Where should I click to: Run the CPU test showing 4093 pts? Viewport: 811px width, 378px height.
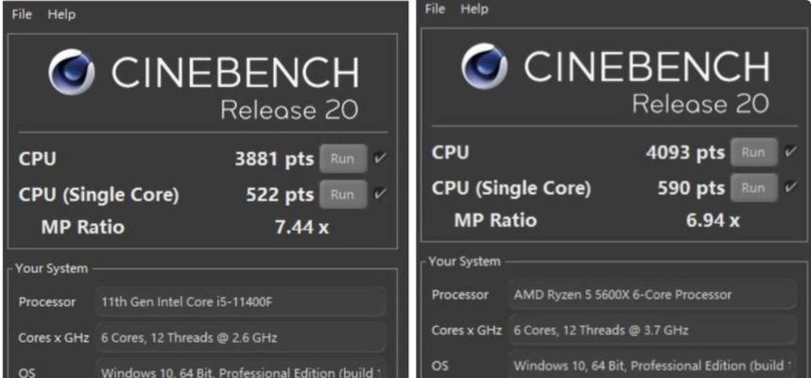(x=753, y=152)
